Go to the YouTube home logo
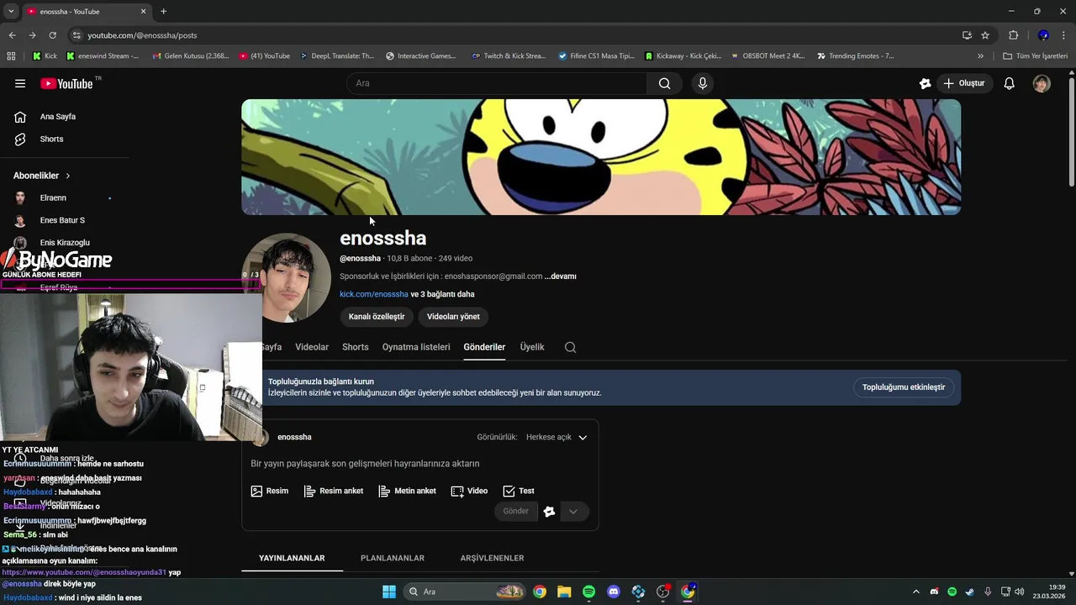 [66, 83]
